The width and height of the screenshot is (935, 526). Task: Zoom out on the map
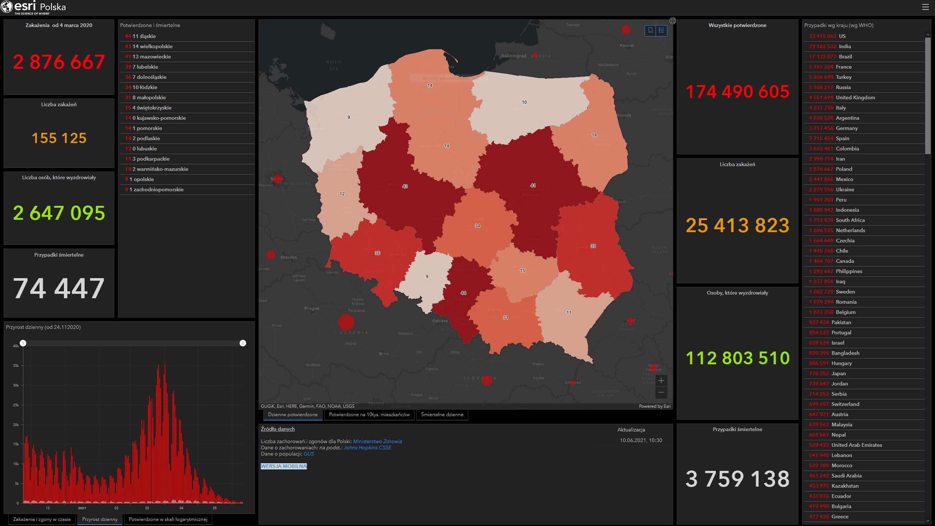click(661, 392)
